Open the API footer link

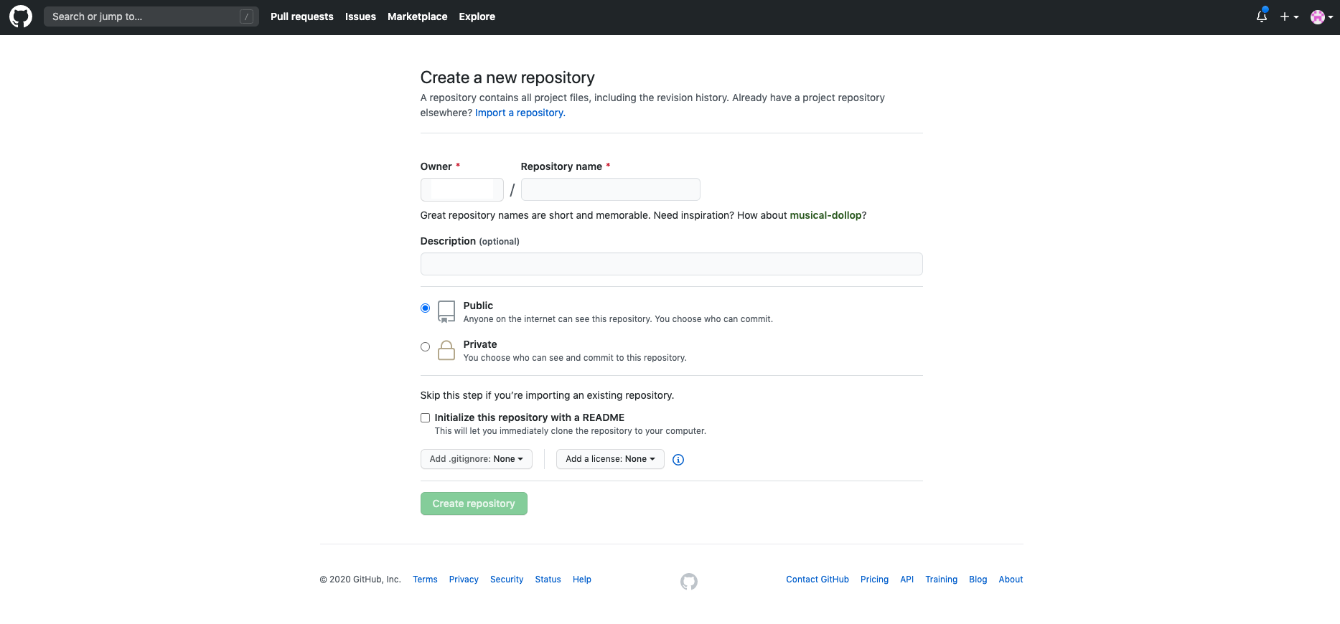point(907,580)
